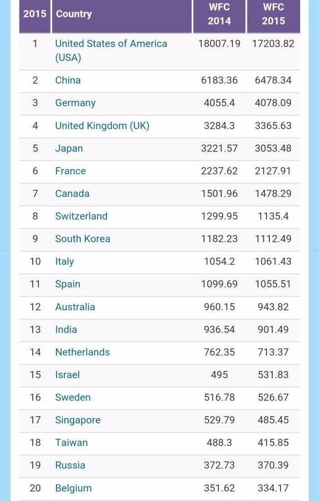Image resolution: width=319 pixels, height=501 pixels.
Task: Go to the France country page
Action: (x=70, y=171)
